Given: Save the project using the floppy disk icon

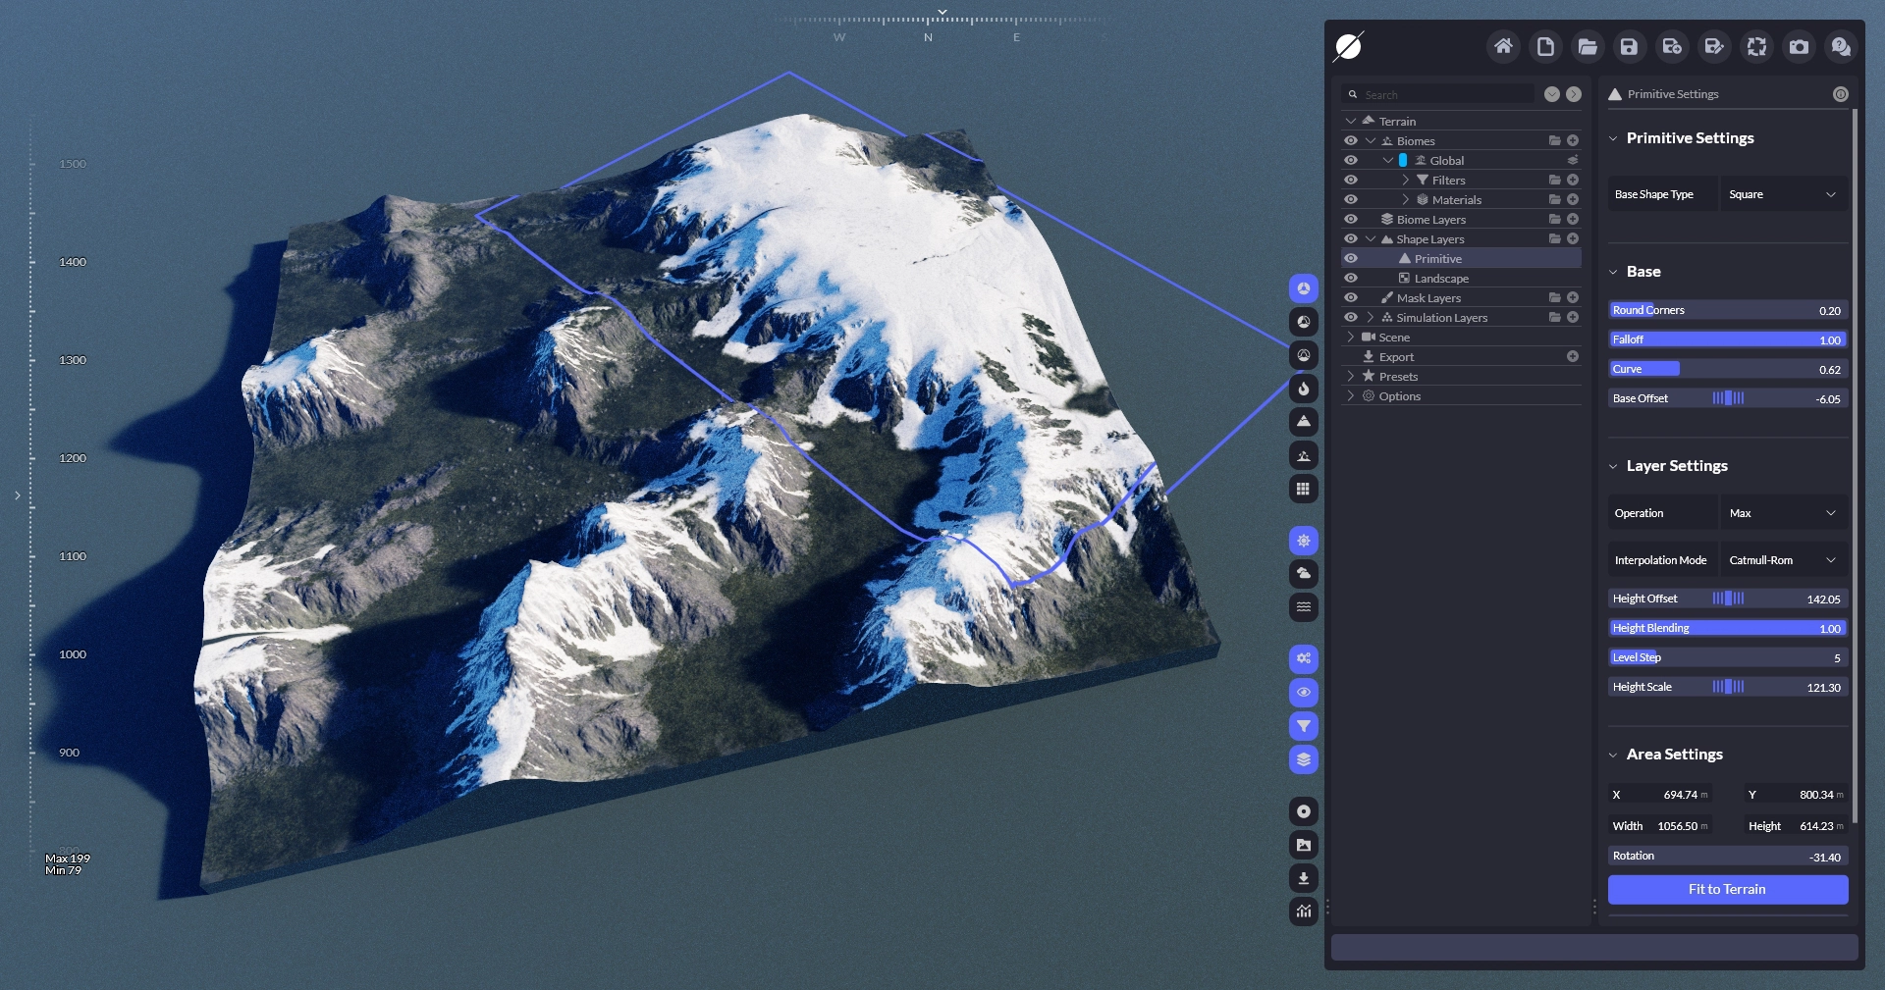Looking at the screenshot, I should [1629, 46].
